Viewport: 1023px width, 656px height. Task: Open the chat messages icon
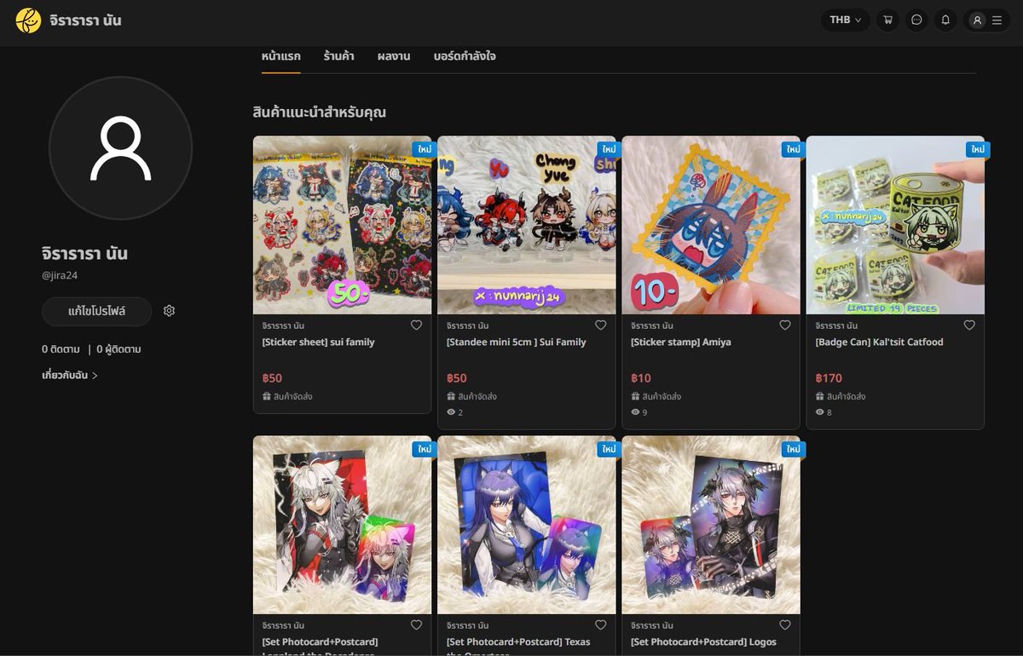click(916, 20)
